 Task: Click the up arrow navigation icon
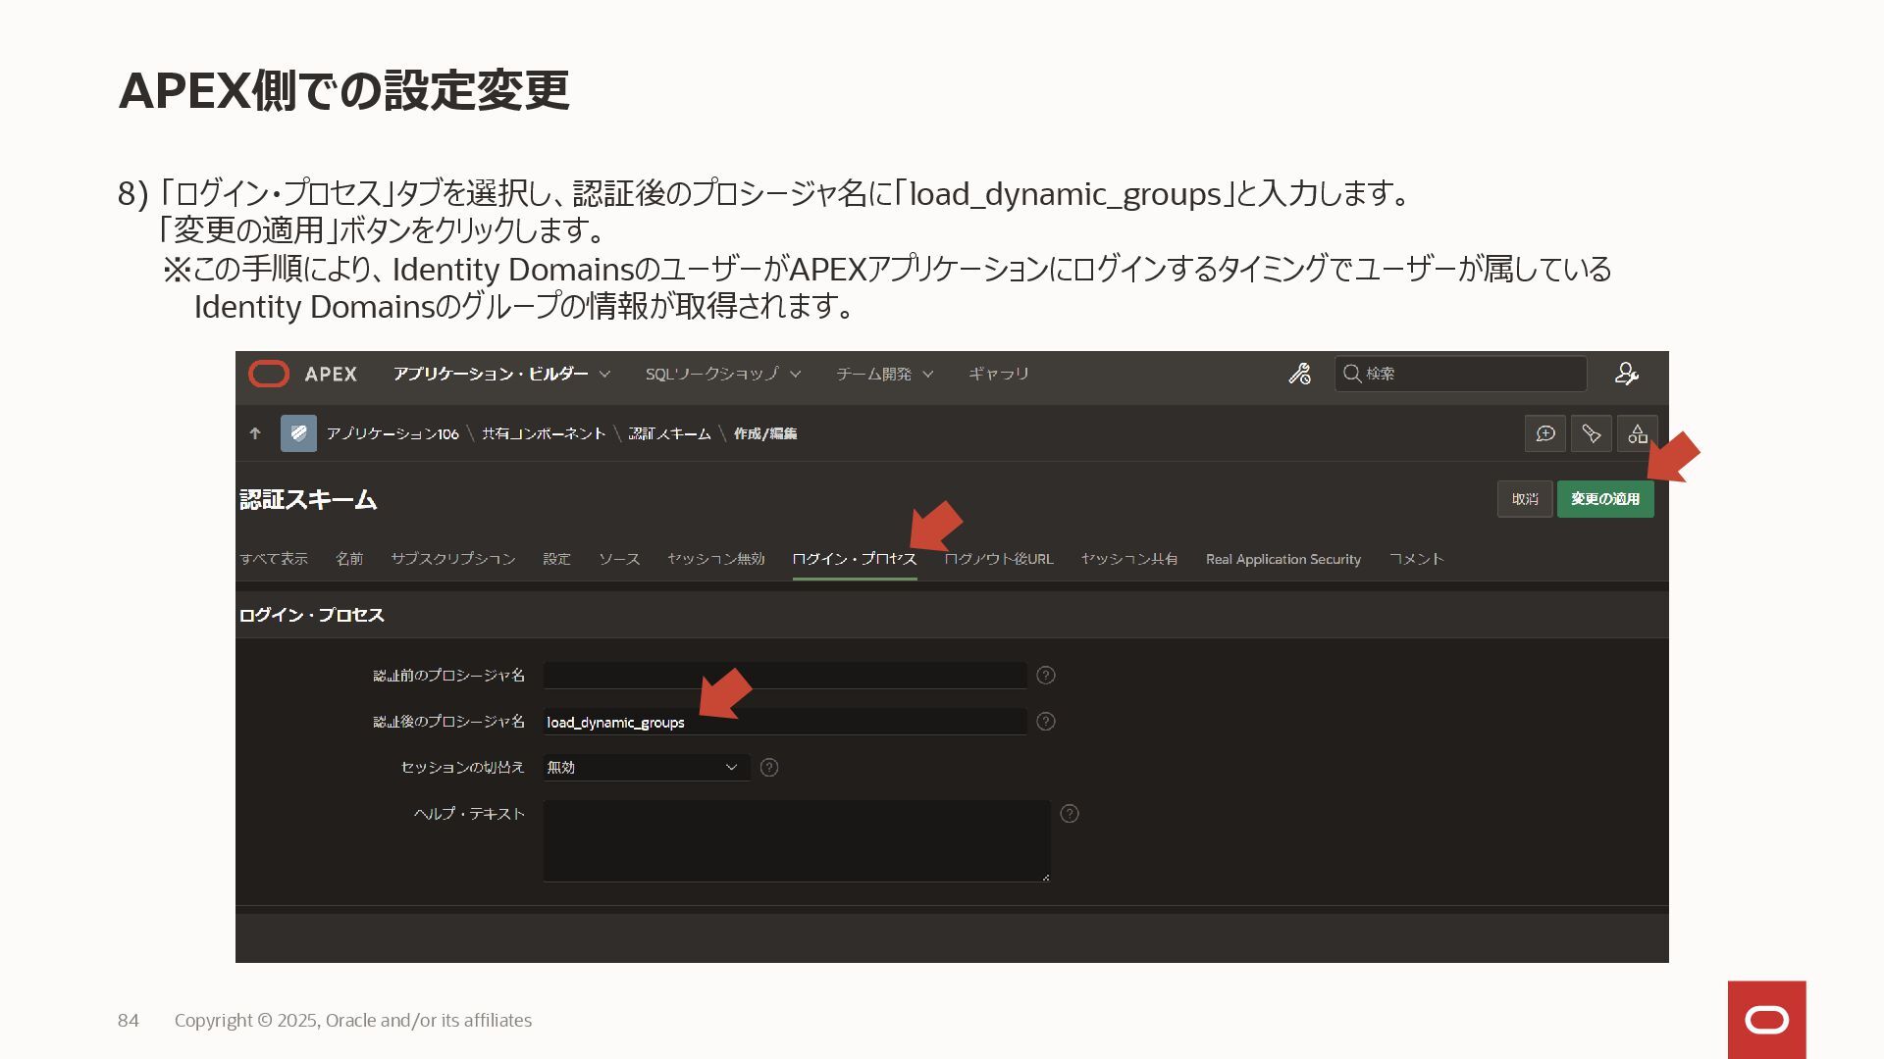point(255,433)
